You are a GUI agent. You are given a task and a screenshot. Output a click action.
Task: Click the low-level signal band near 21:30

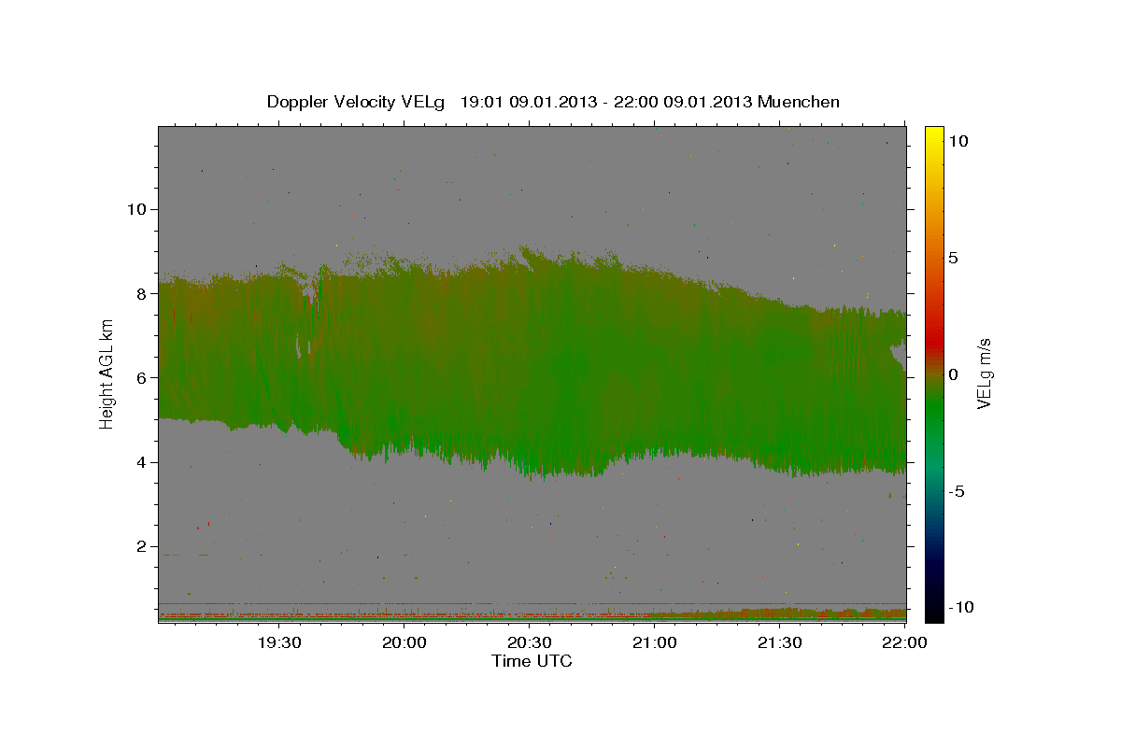click(x=780, y=613)
